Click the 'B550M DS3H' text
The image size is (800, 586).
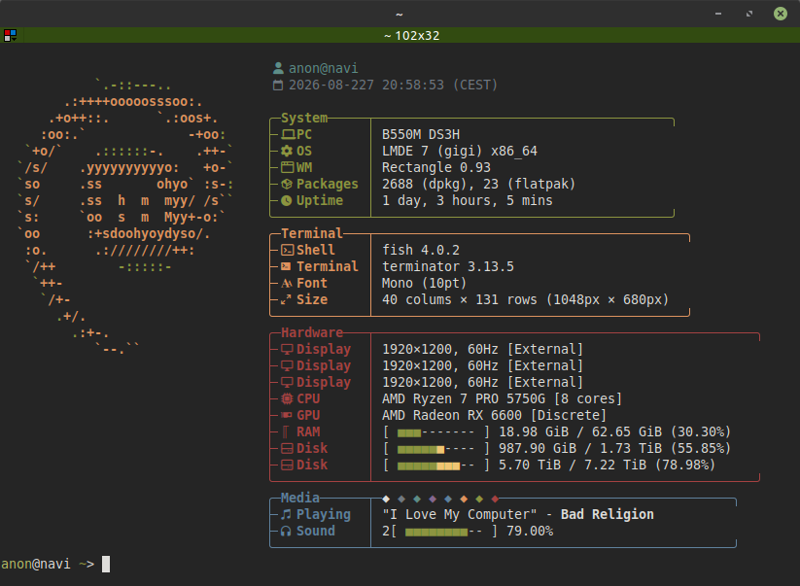pyautogui.click(x=421, y=135)
